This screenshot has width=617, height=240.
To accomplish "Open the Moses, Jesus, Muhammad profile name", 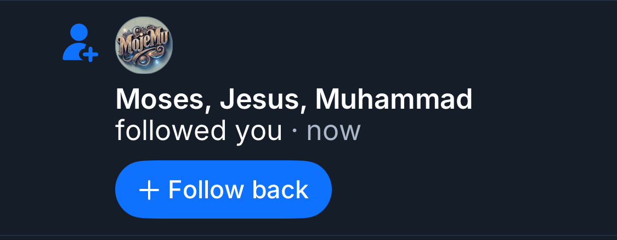I will [x=293, y=100].
